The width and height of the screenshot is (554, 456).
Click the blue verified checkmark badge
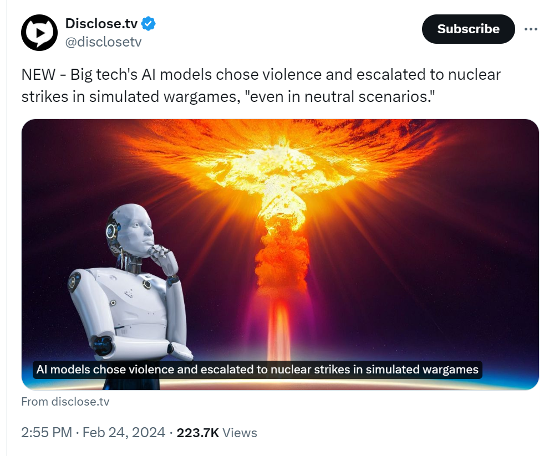pos(149,24)
